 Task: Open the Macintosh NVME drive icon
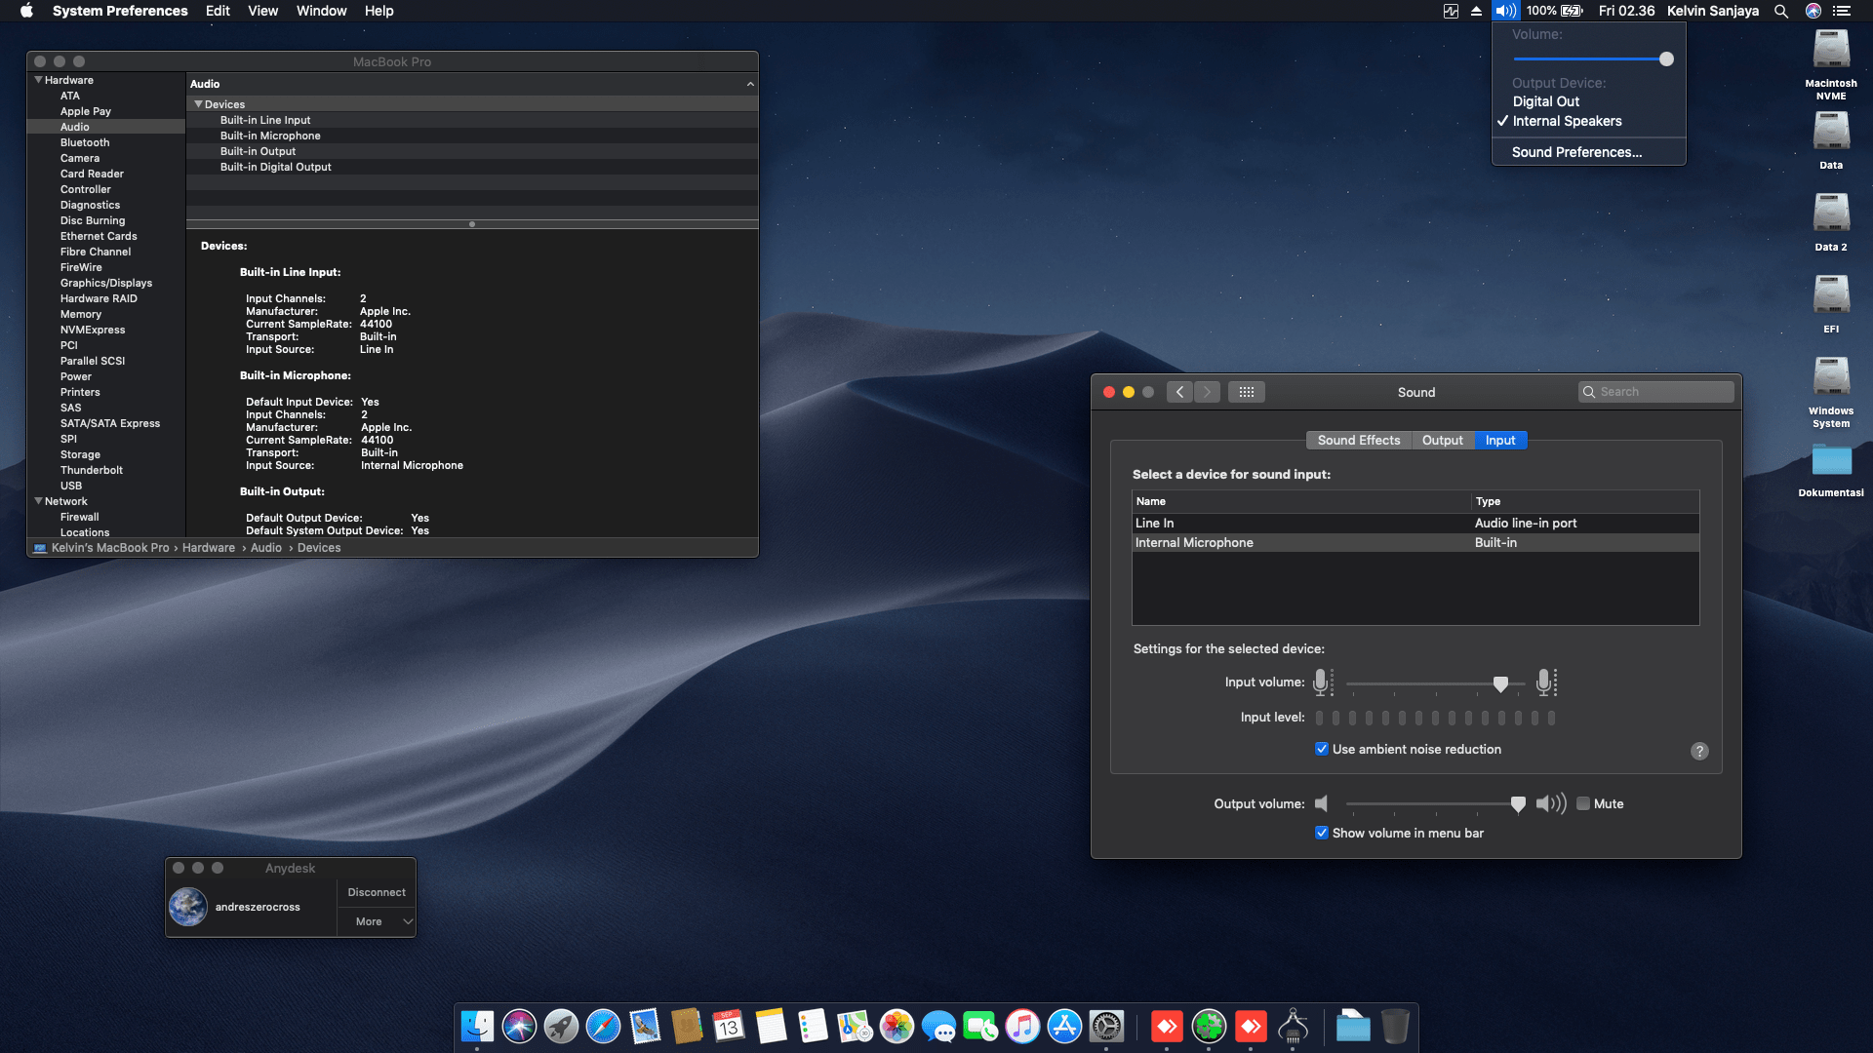click(x=1831, y=51)
